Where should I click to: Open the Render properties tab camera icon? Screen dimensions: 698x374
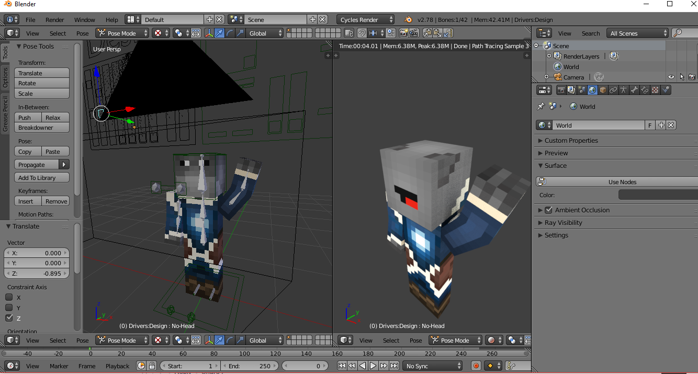point(561,90)
